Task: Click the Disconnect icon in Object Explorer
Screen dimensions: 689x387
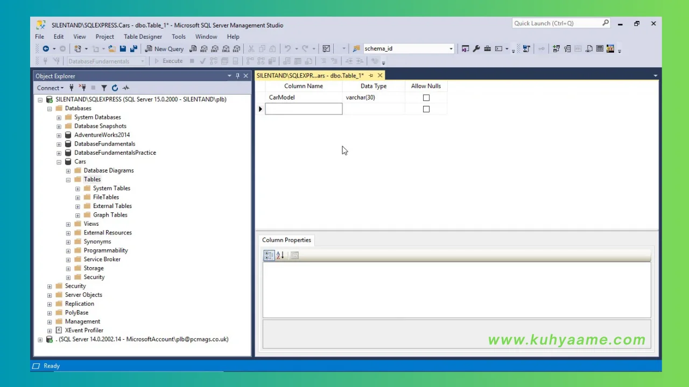Action: click(82, 88)
